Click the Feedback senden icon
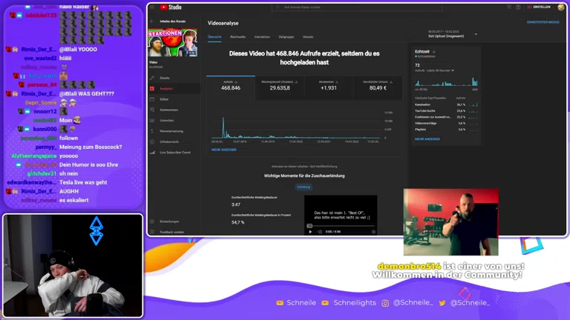Image resolution: width=570 pixels, height=320 pixels. point(152,232)
